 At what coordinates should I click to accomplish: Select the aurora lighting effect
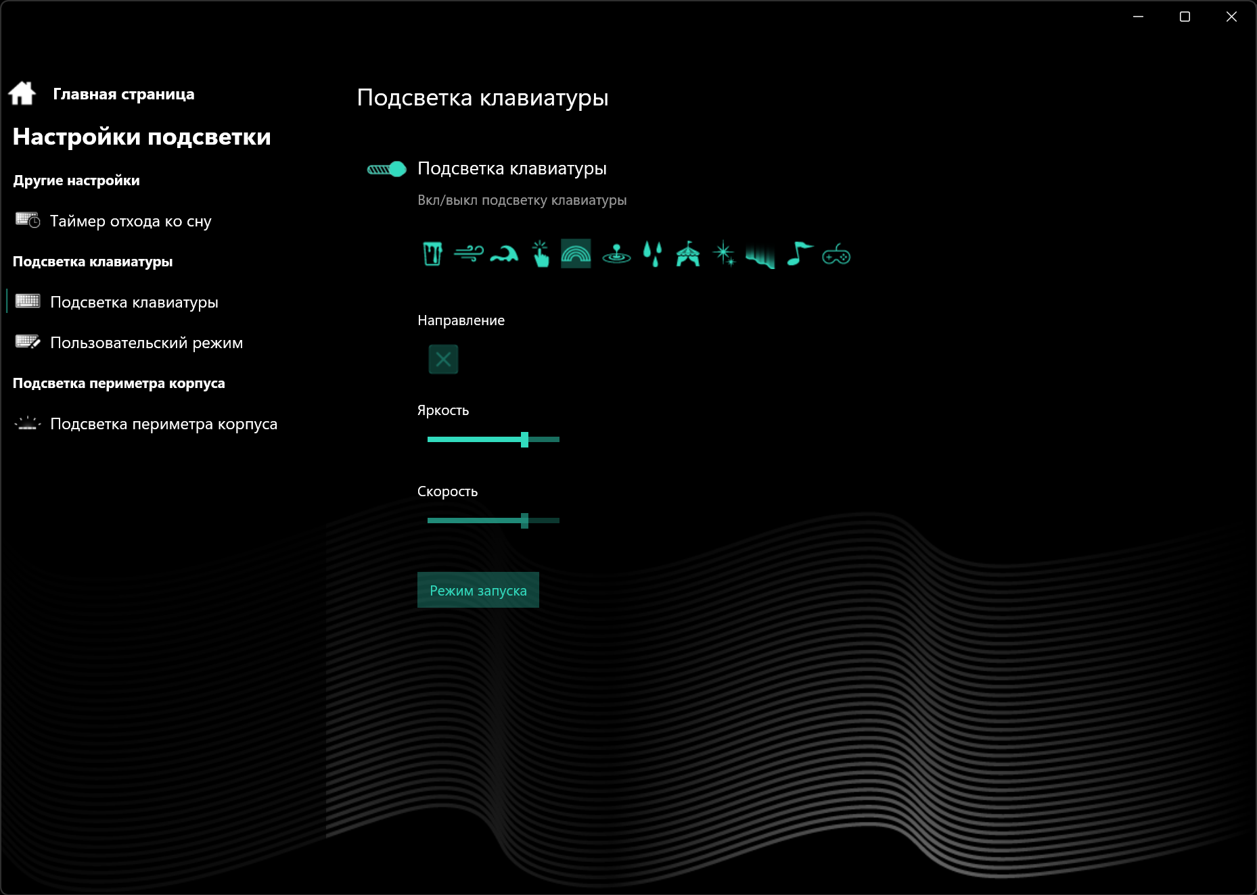click(760, 256)
